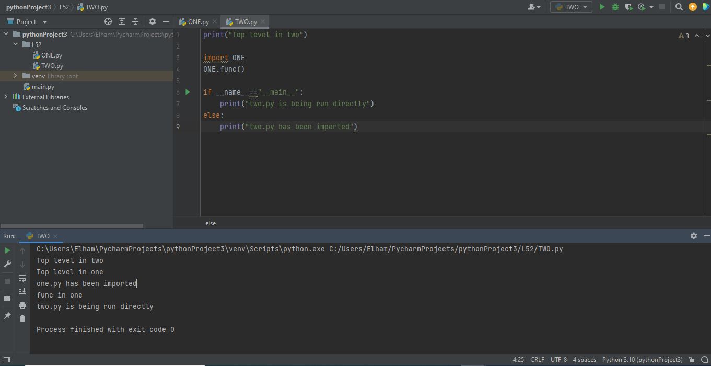The image size is (711, 366).
Task: Toggle soft-wrap in the run console
Action: click(22, 278)
